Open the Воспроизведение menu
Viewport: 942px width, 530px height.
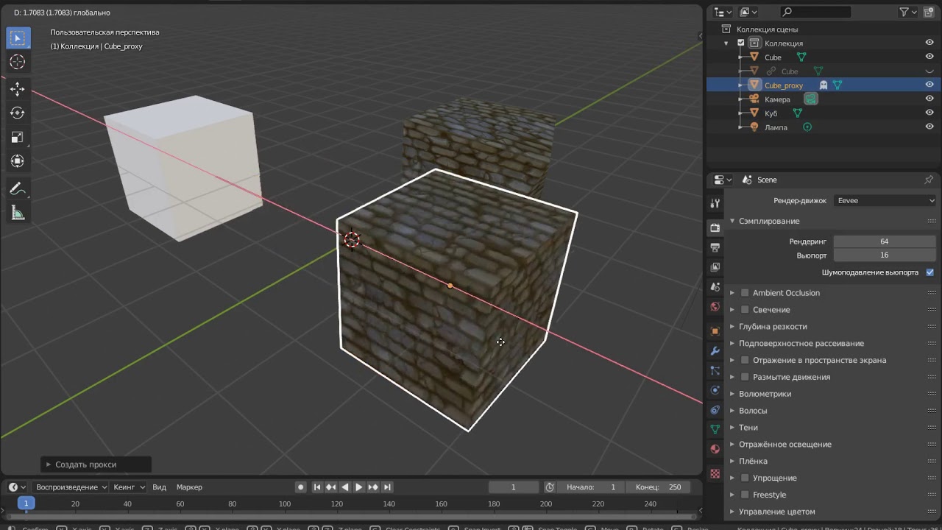point(71,487)
